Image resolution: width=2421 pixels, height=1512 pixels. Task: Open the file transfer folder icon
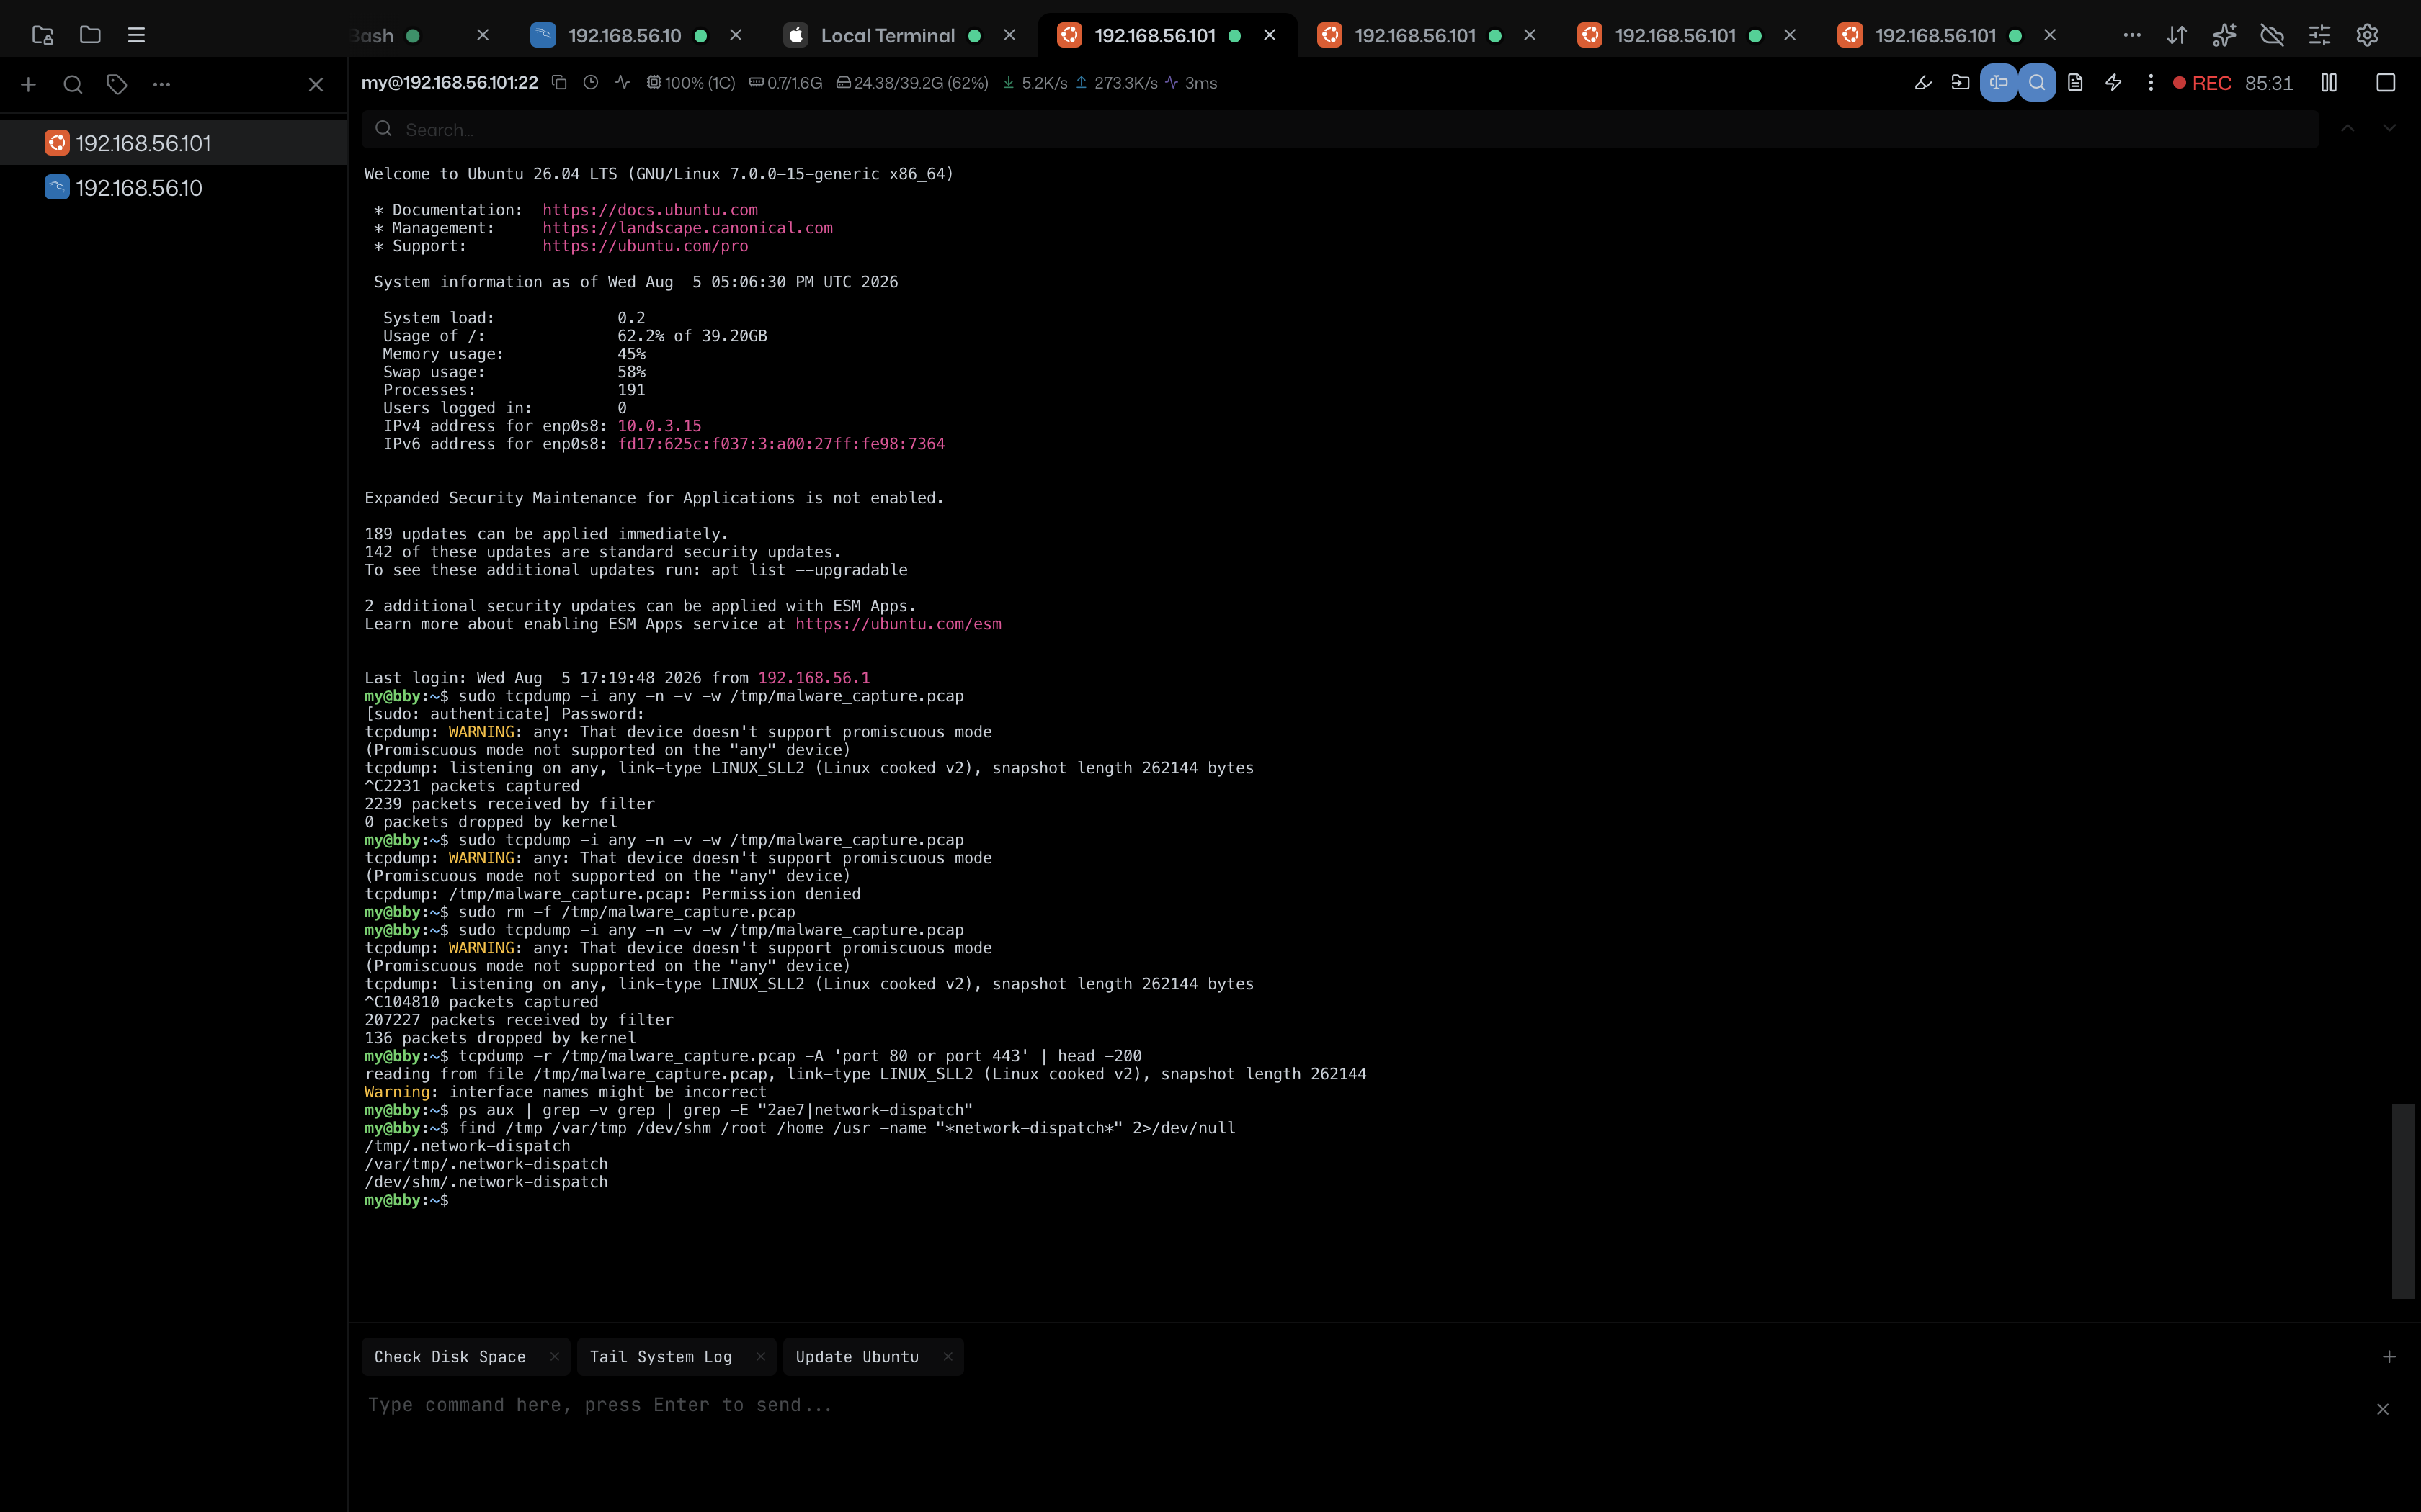[1961, 83]
